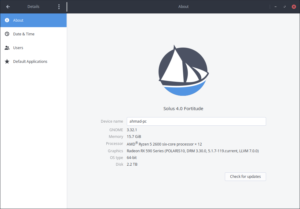Click the back arrow in the header
Image resolution: width=300 pixels, height=209 pixels.
(8, 7)
